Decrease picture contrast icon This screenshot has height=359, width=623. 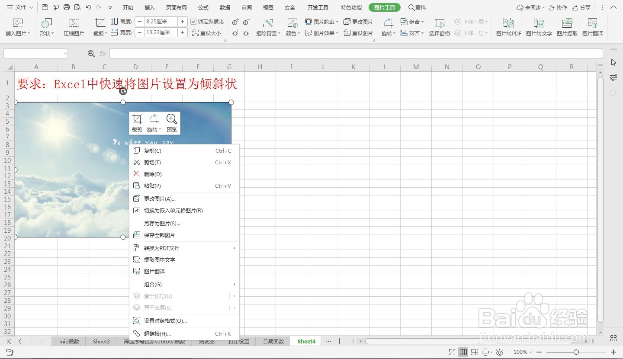(246, 22)
